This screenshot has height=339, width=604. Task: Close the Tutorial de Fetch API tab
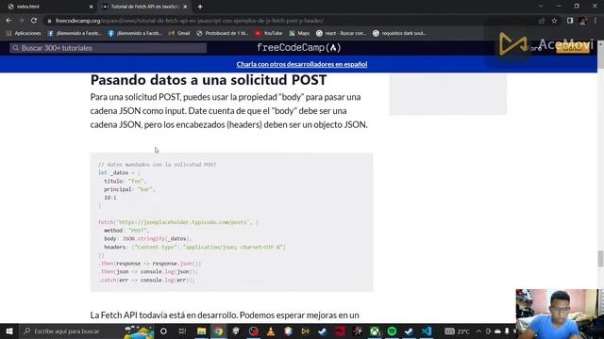pos(185,7)
